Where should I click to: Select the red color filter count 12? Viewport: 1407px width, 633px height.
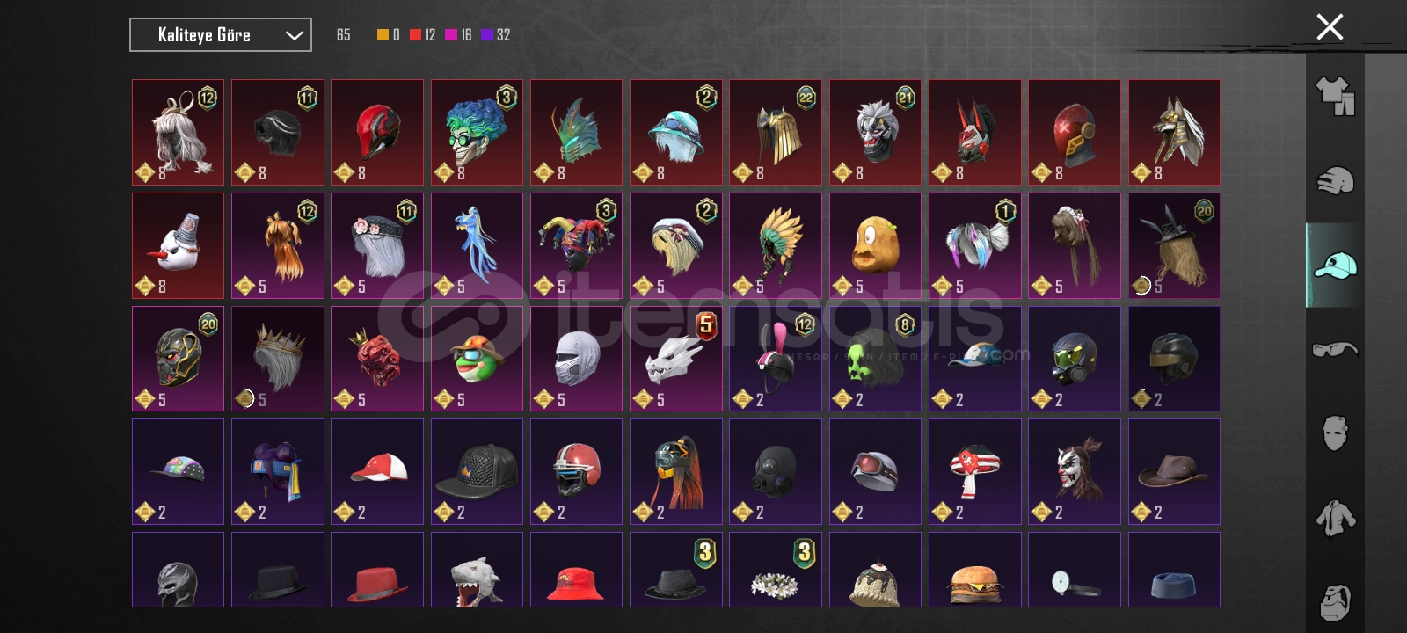pyautogui.click(x=422, y=35)
